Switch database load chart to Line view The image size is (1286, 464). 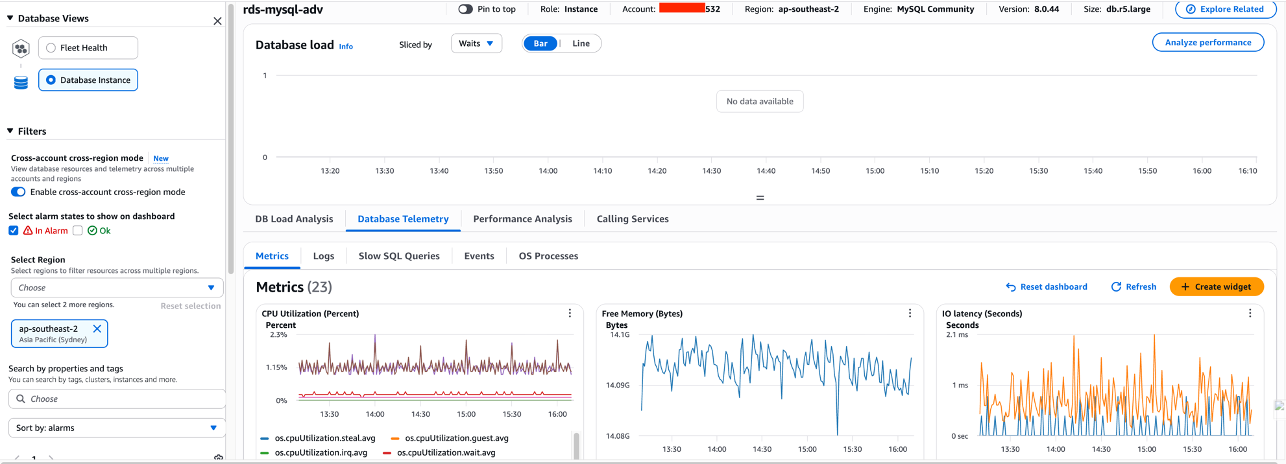click(581, 43)
